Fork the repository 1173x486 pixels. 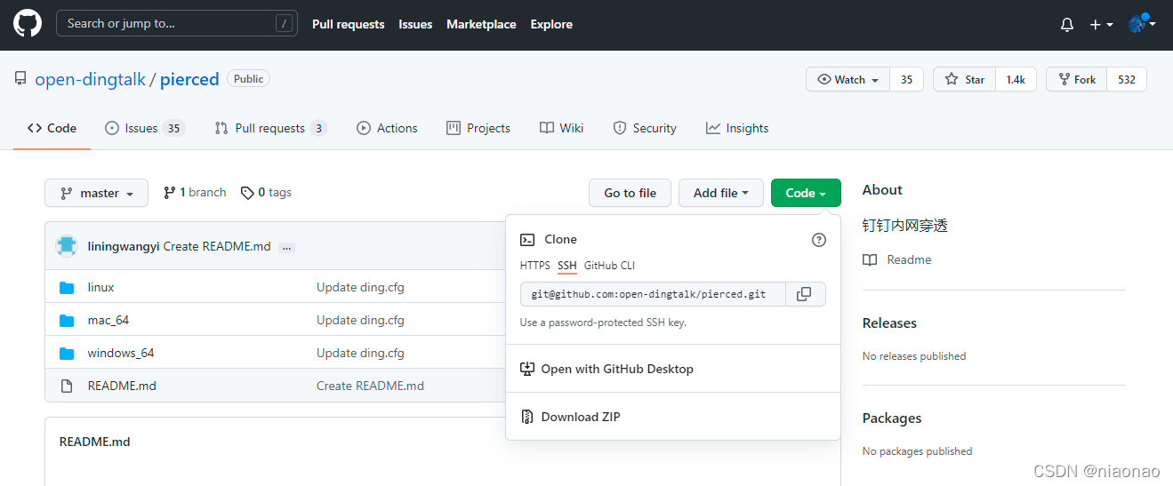(1076, 79)
